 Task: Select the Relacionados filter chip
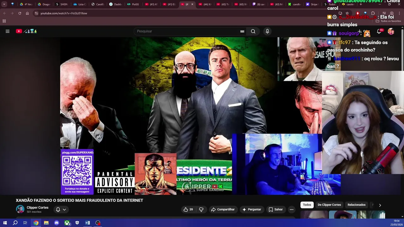(356, 205)
